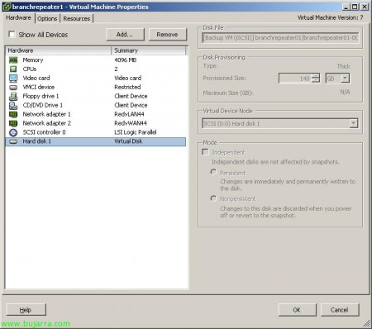
Task: Maximize the Virtual Machine Properties window
Action: pos(355,7)
